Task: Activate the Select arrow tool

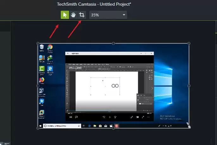Action: tap(65, 15)
